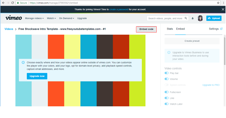This screenshot has width=226, height=118.
Task: Follow the create a password link
Action: coord(119,9)
